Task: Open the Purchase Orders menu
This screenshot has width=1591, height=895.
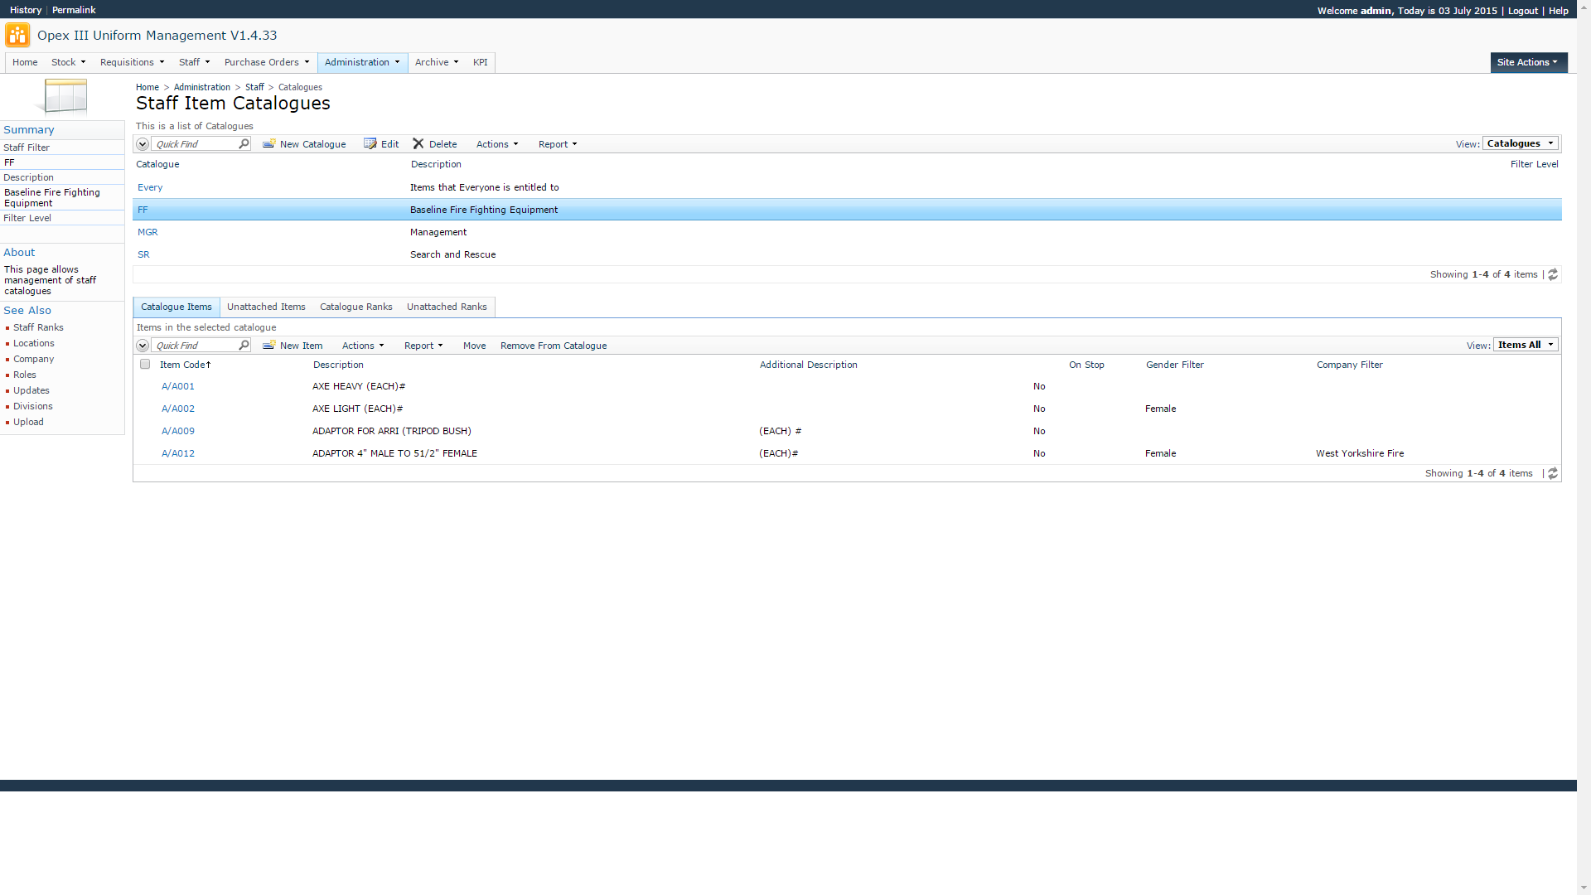Action: point(266,62)
